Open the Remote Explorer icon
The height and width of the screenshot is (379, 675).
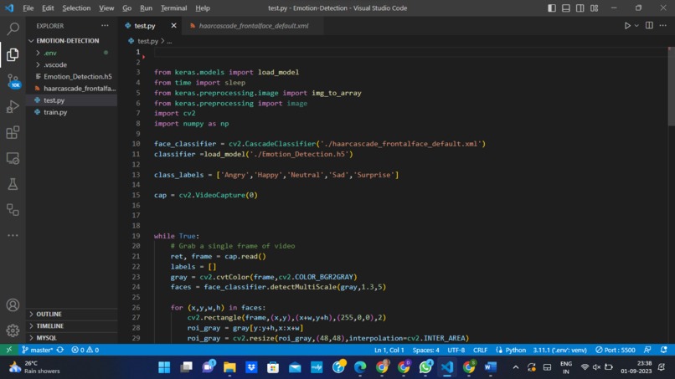click(13, 158)
